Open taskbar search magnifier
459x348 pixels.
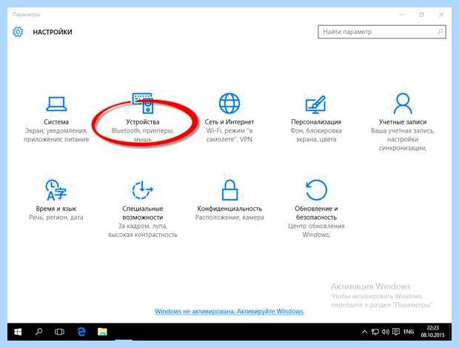pos(38,332)
